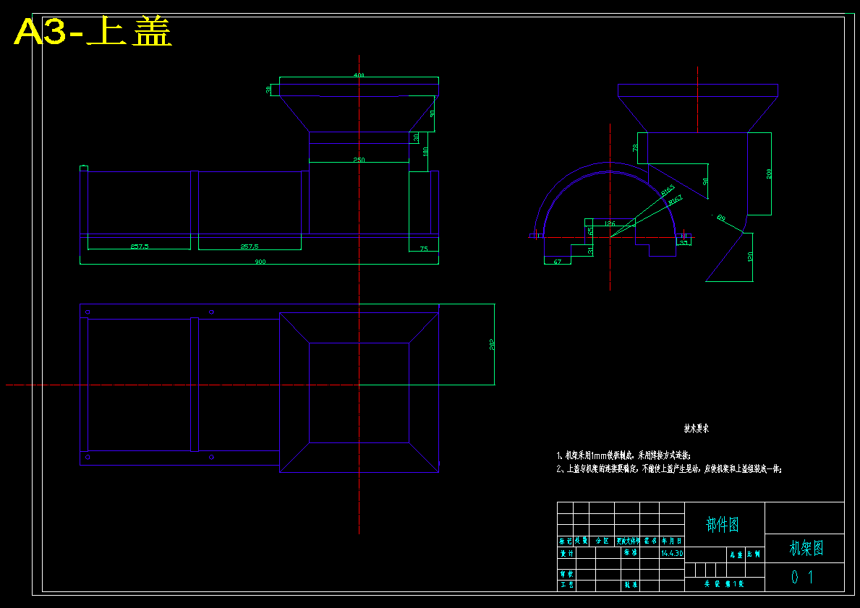Select the yellow "A3-上盖" drawing title
Screen dimensions: 860x608
(x=93, y=32)
